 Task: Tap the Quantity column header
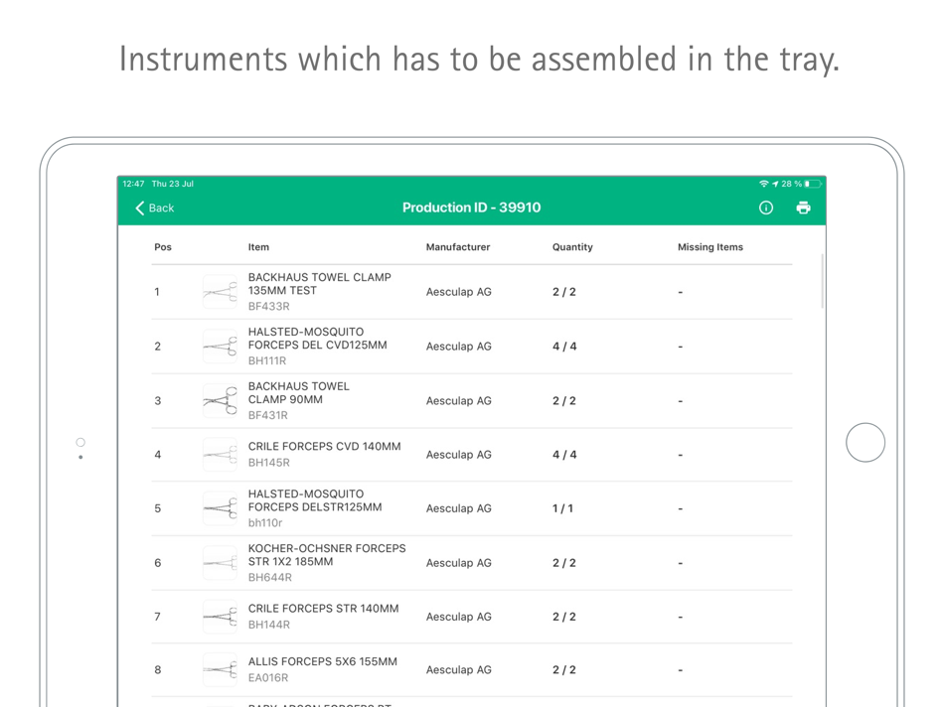[572, 247]
